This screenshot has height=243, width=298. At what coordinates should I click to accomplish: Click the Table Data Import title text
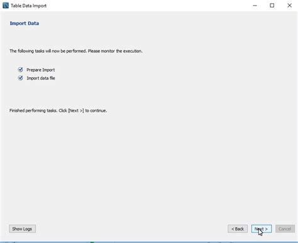(x=29, y=6)
